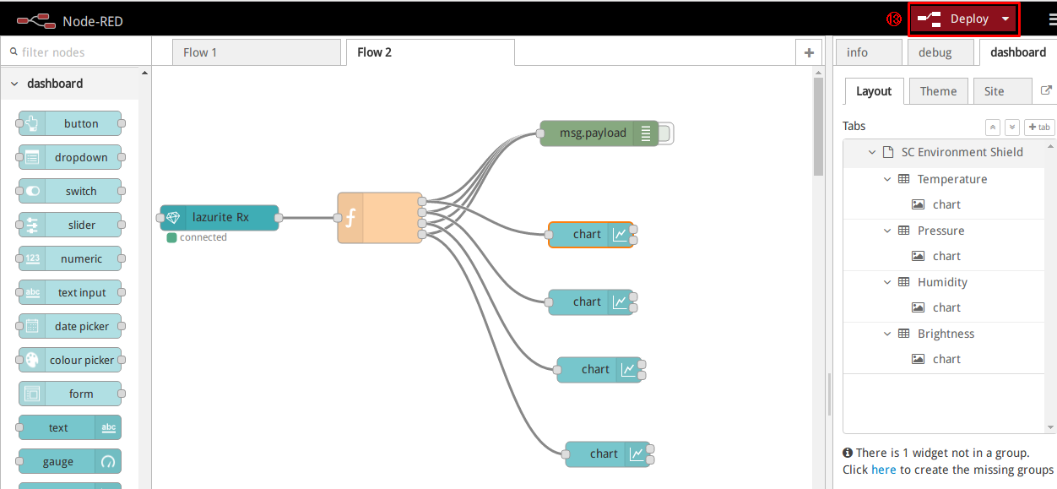Viewport: 1057px width, 489px height.
Task: Collapse all dashboard tabs list
Action: [x=994, y=127]
